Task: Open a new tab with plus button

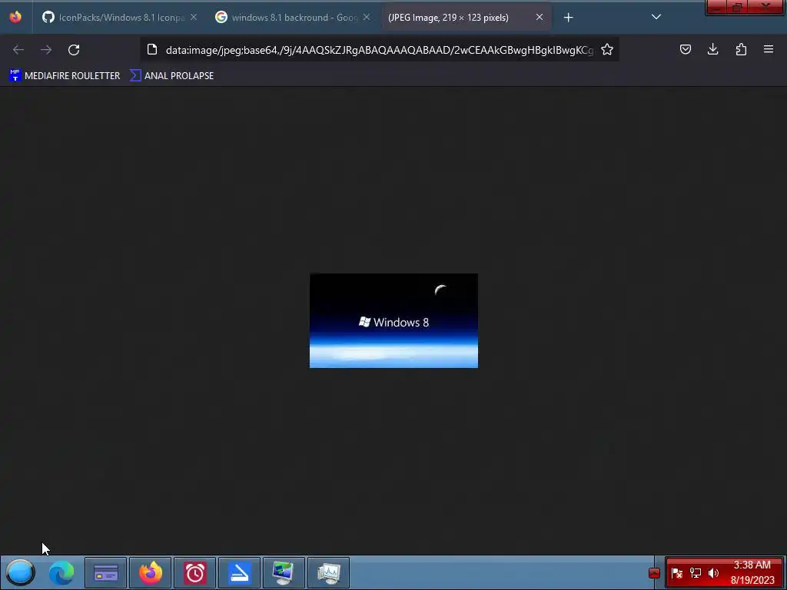Action: (568, 18)
